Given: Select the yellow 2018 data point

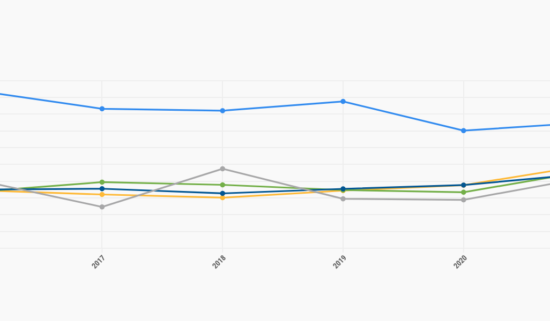Looking at the screenshot, I should (x=222, y=197).
